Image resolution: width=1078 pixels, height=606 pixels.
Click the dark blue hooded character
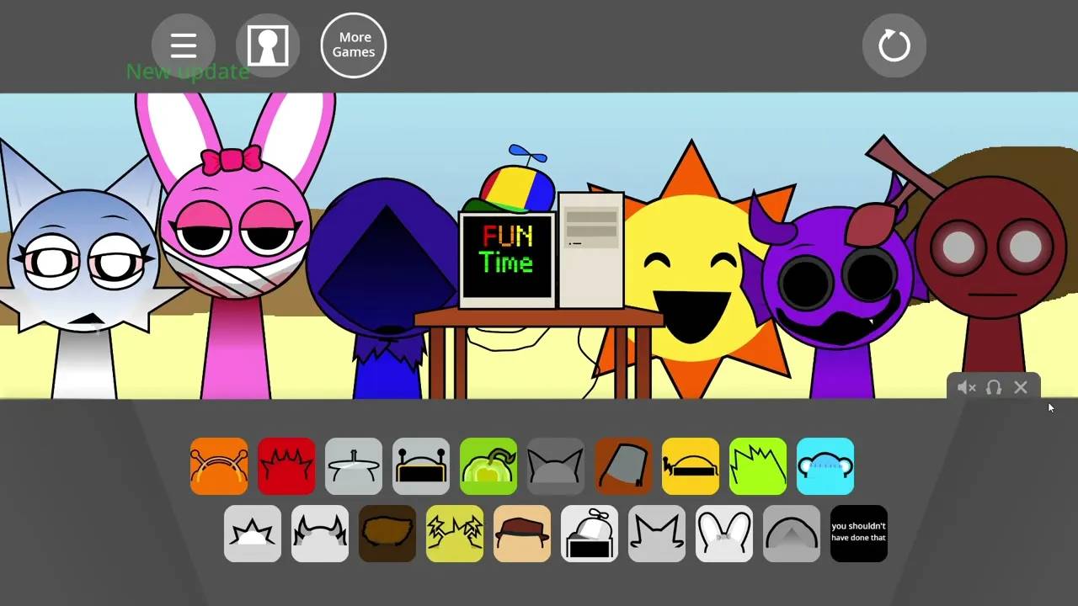pos(383,286)
